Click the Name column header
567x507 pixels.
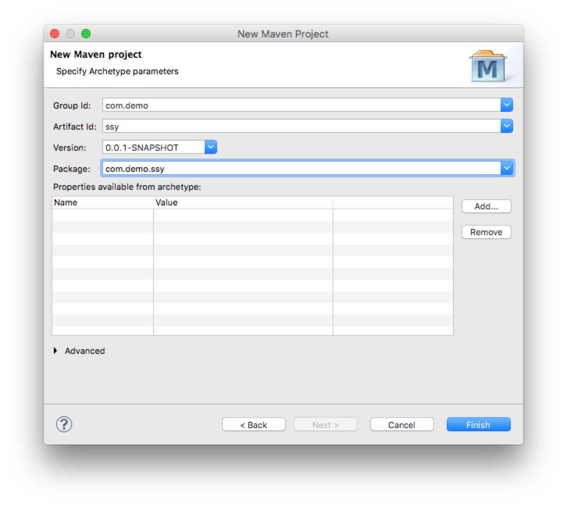(103, 203)
